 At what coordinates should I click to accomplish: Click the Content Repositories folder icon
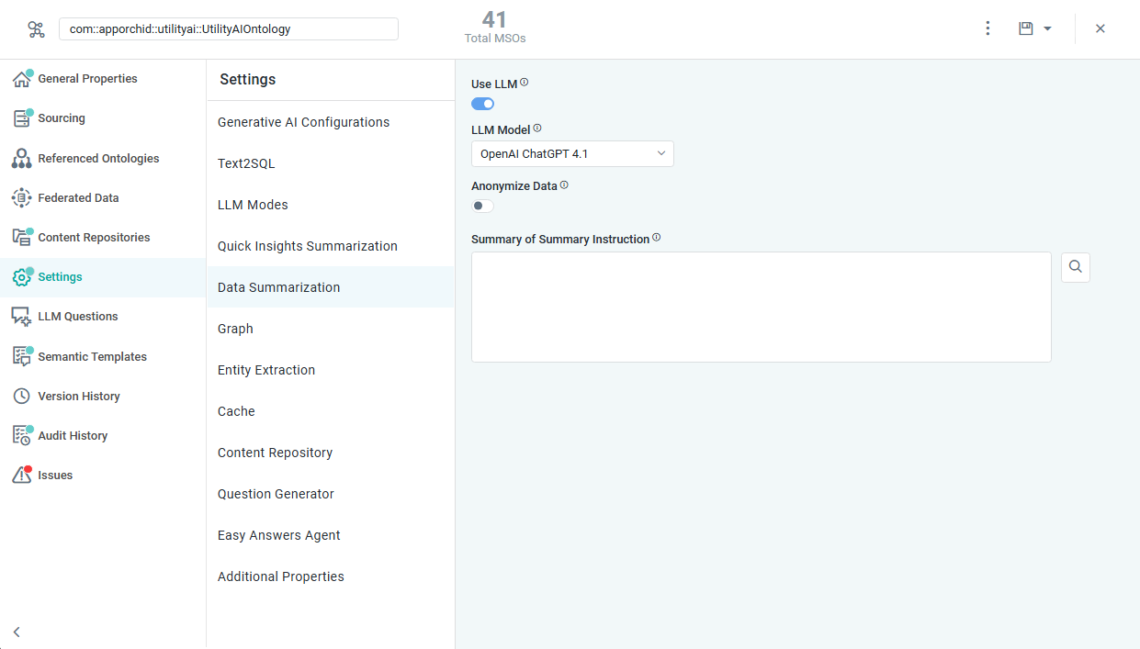22,238
